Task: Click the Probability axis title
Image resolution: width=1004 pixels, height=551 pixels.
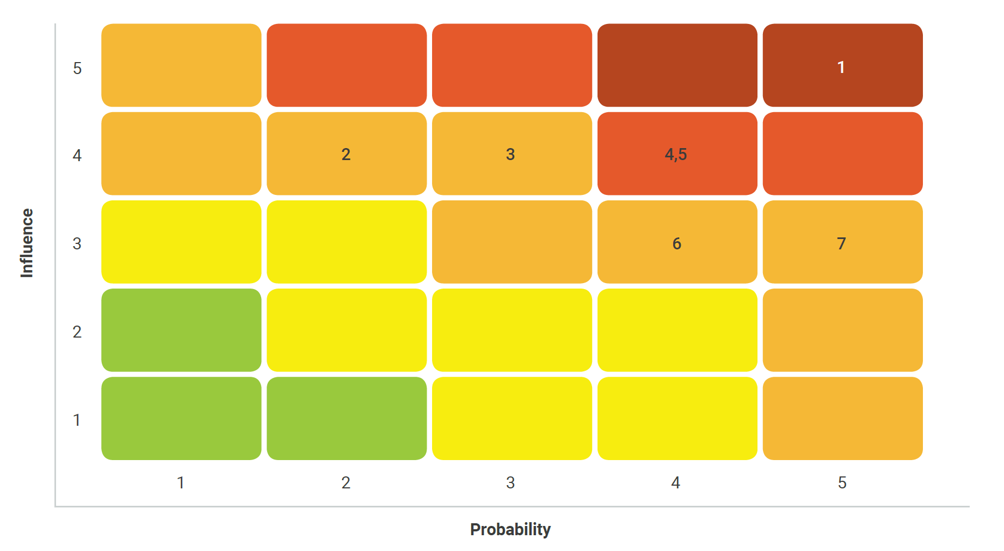Action: (510, 529)
